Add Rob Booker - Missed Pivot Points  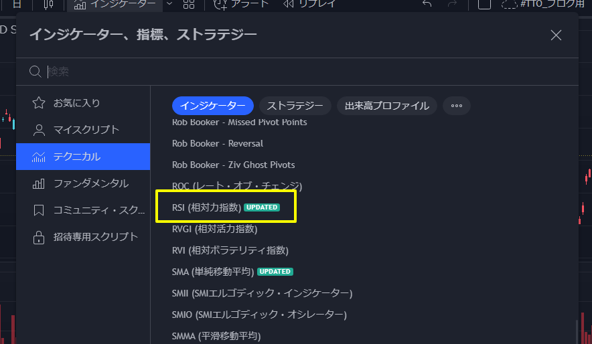pos(239,122)
